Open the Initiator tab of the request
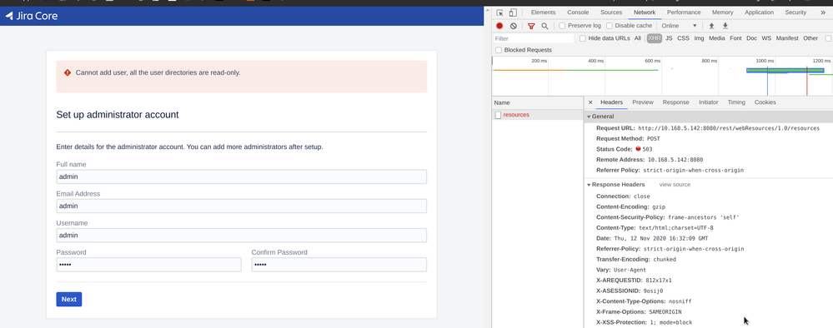This screenshot has height=328, width=833. click(708, 102)
